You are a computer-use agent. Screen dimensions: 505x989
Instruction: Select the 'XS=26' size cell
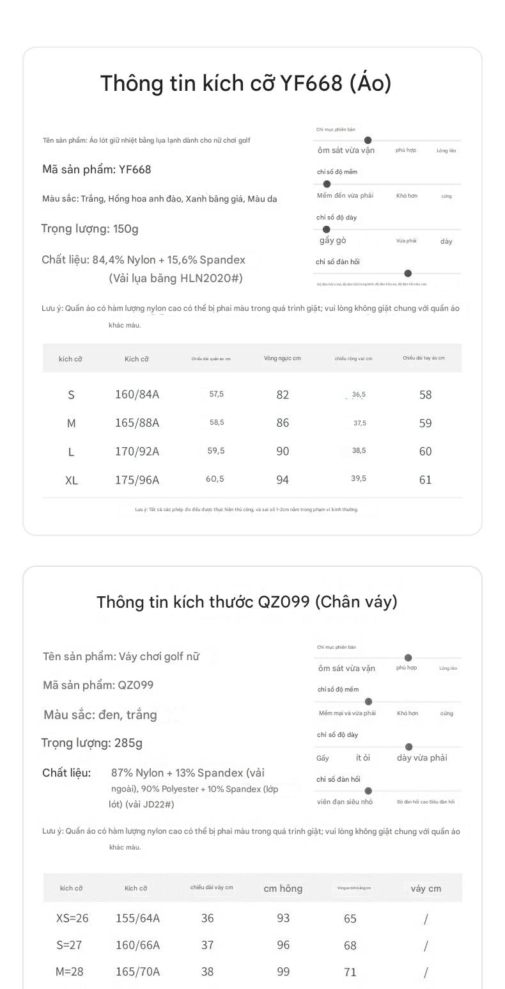click(x=72, y=918)
